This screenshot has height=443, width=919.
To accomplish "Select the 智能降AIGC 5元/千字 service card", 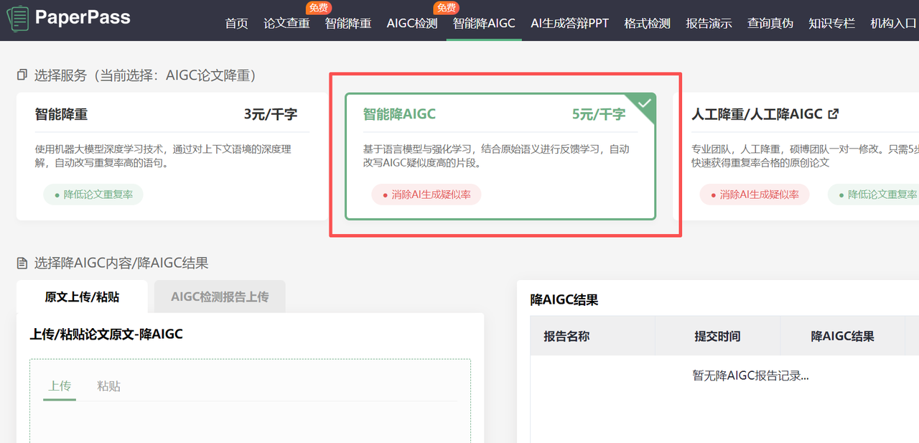I will [x=500, y=156].
